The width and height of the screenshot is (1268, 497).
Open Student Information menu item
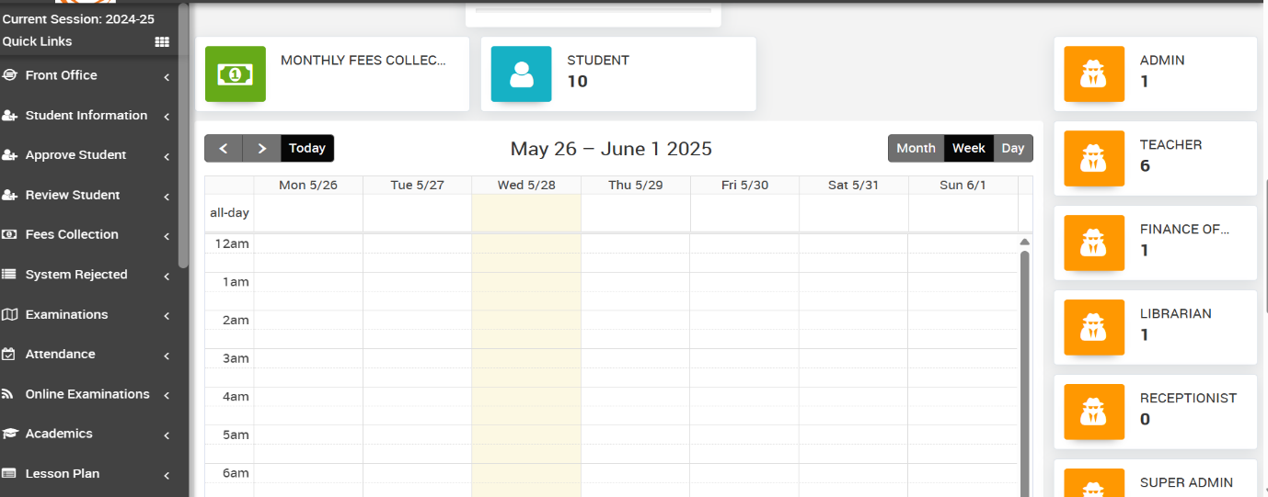pos(86,116)
